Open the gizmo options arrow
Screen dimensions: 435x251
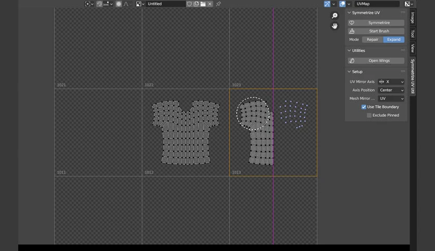[x=334, y=4]
